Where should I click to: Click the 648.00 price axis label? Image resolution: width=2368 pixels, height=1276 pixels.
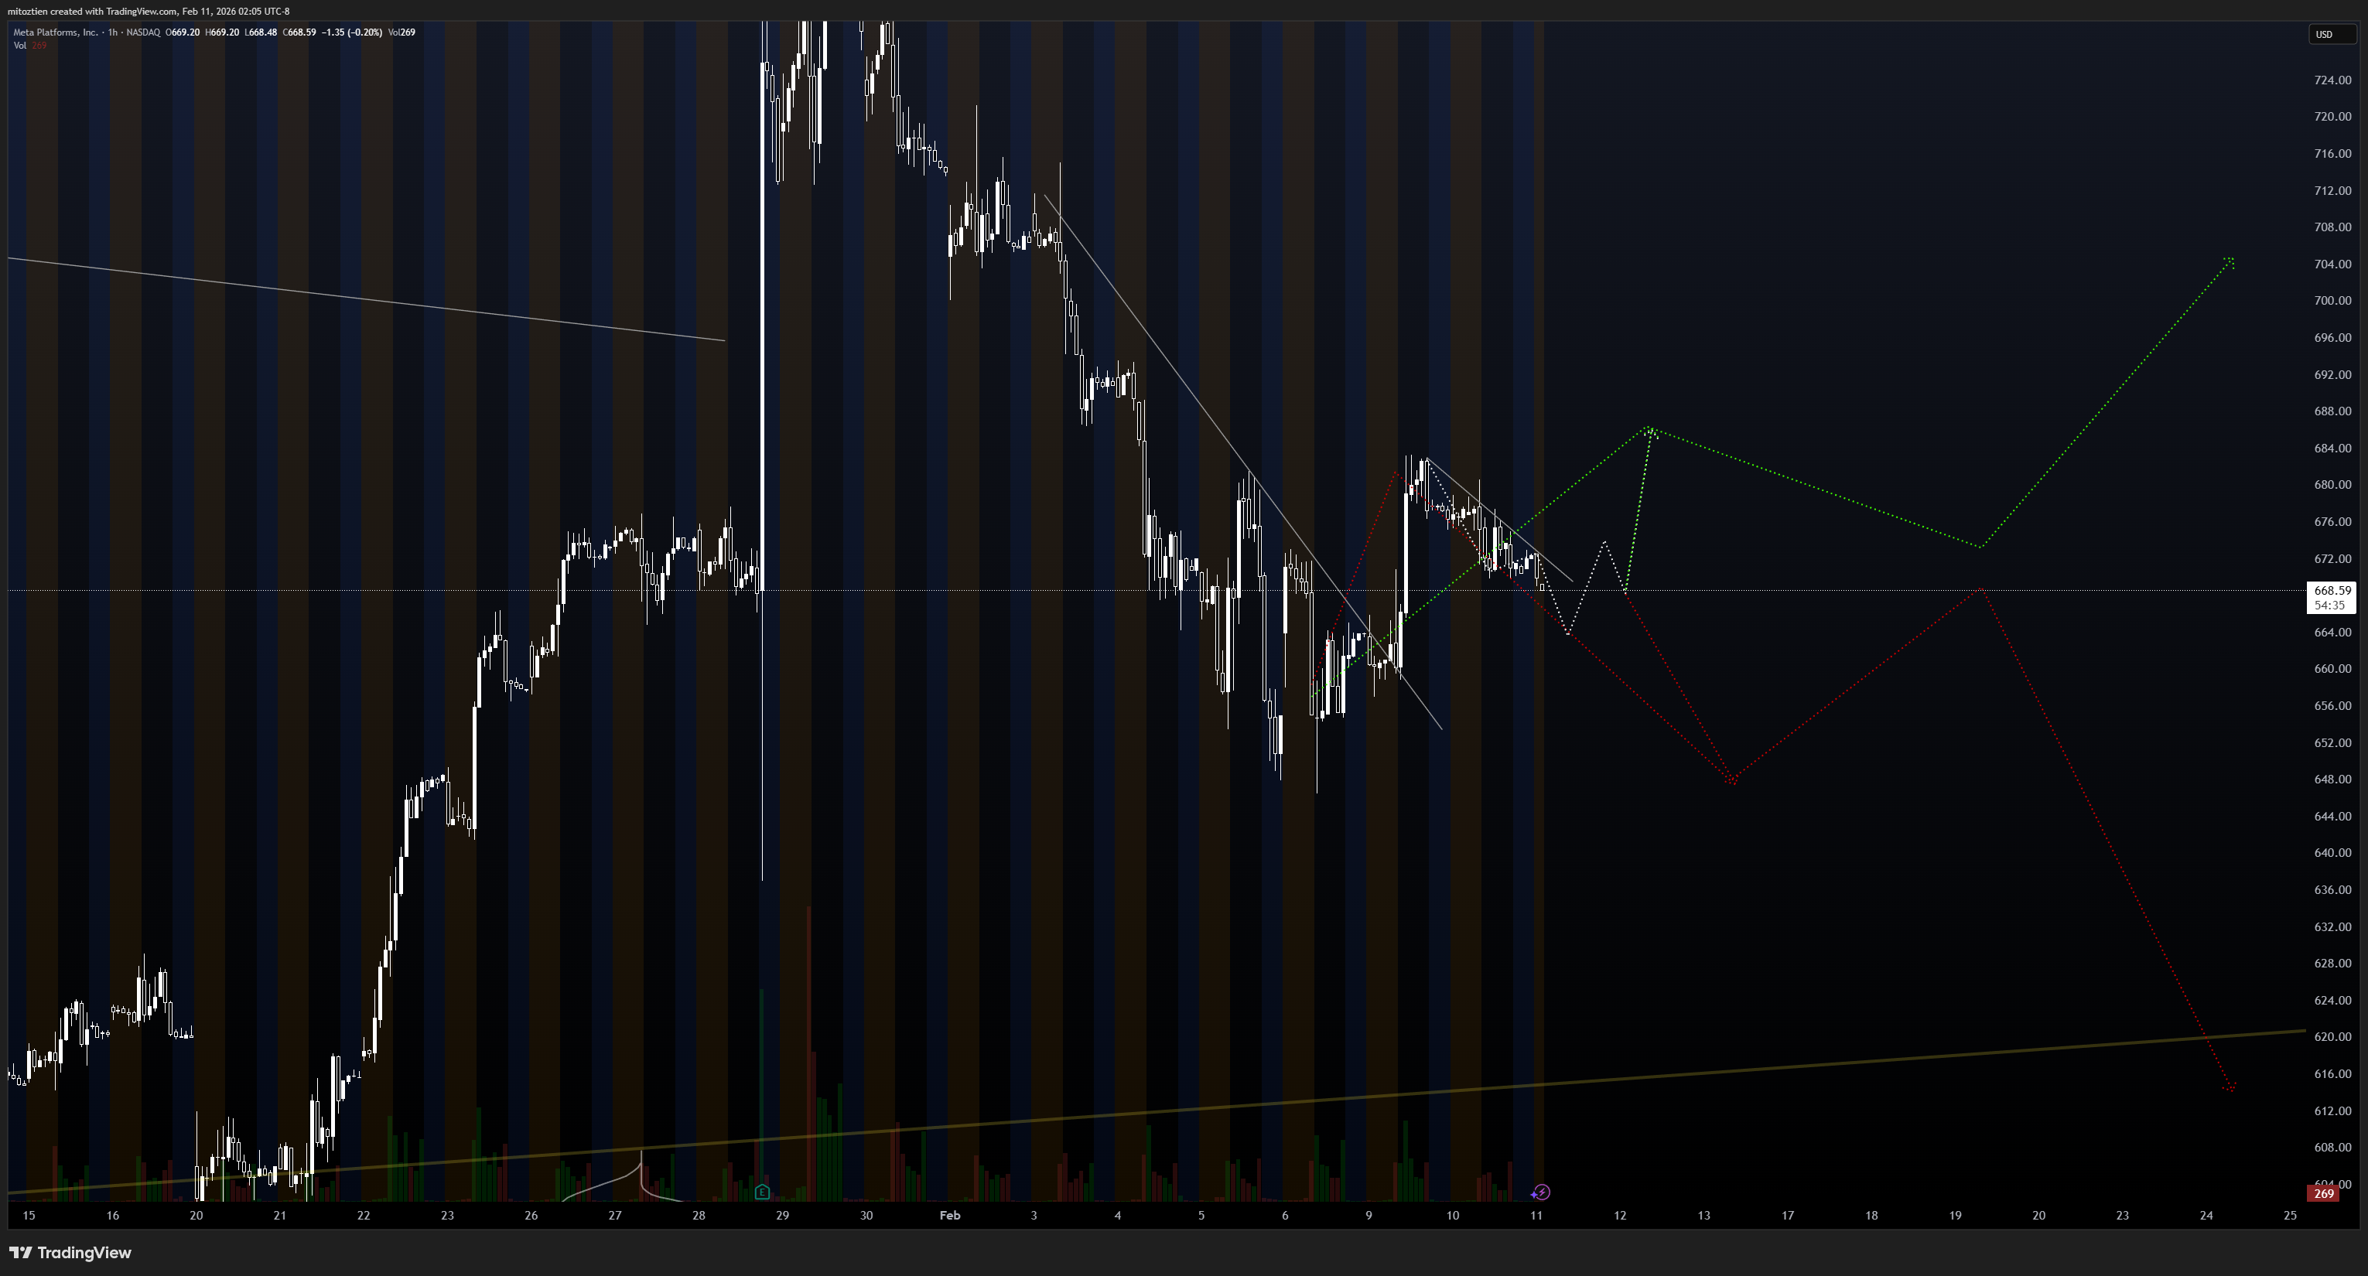click(2332, 779)
